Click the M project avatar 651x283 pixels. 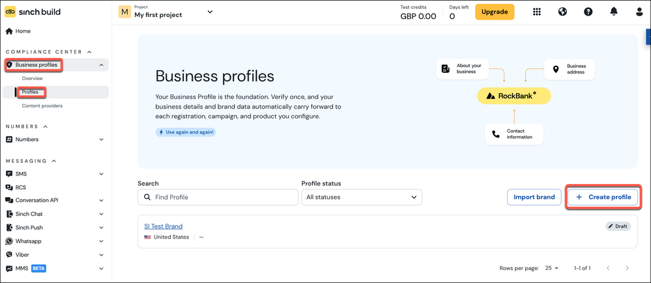124,12
